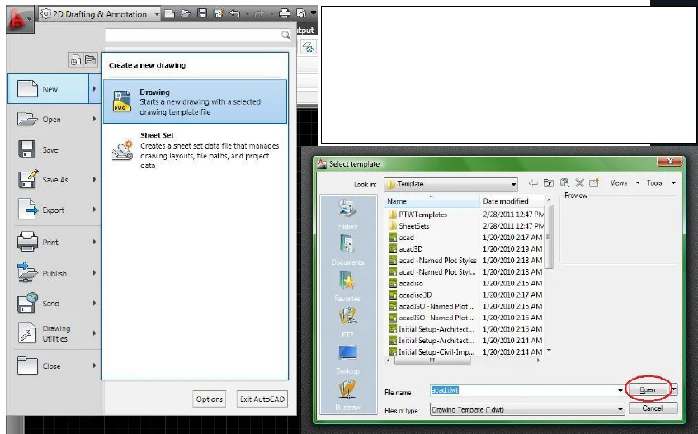Click the QNew icon in quick access toolbar
The image size is (698, 434).
(169, 13)
